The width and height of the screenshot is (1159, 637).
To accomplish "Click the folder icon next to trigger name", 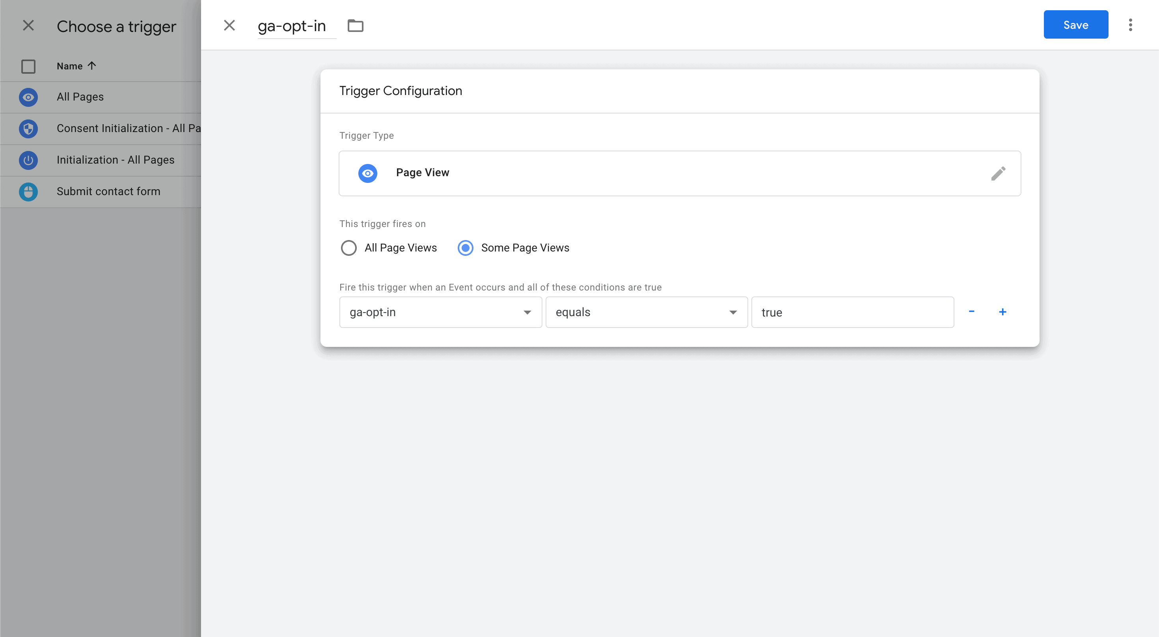I will pyautogui.click(x=355, y=26).
